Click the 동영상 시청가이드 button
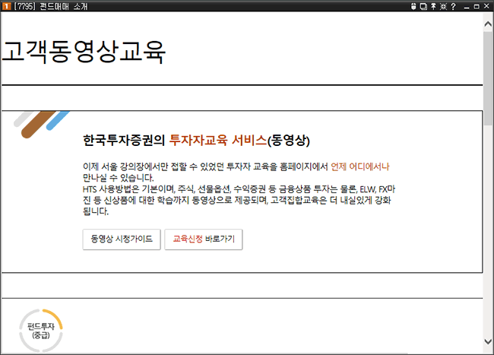The height and width of the screenshot is (355, 494). point(122,239)
